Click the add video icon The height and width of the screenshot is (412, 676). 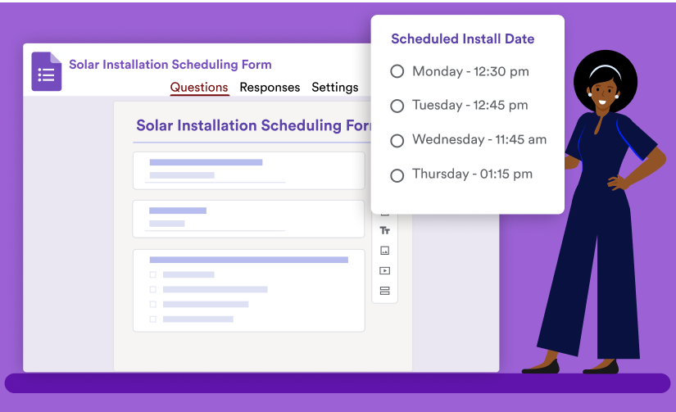(x=384, y=270)
